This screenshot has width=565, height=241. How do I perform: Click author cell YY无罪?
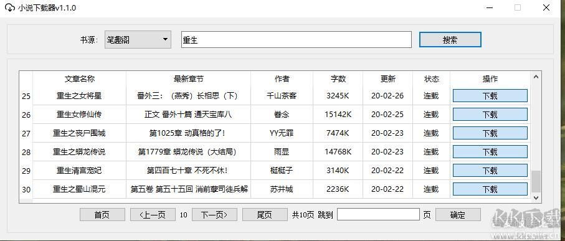click(x=282, y=133)
